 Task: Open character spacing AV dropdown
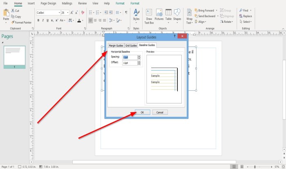coord(71,20)
